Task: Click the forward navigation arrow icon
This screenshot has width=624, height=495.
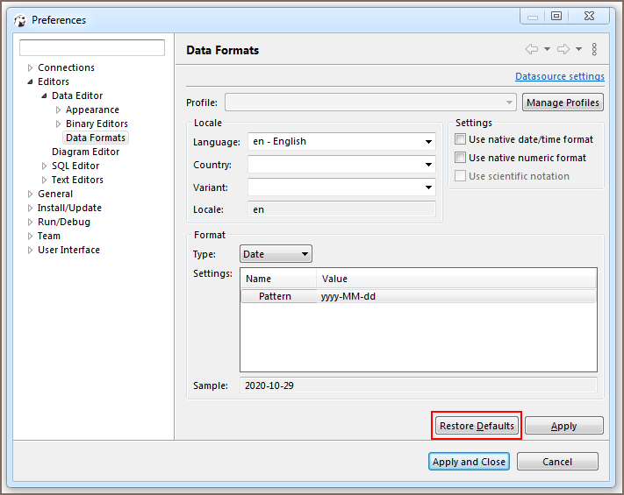Action: [563, 50]
